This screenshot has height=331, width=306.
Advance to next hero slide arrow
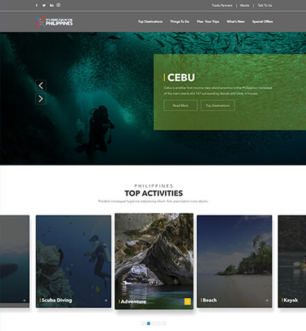(x=41, y=99)
